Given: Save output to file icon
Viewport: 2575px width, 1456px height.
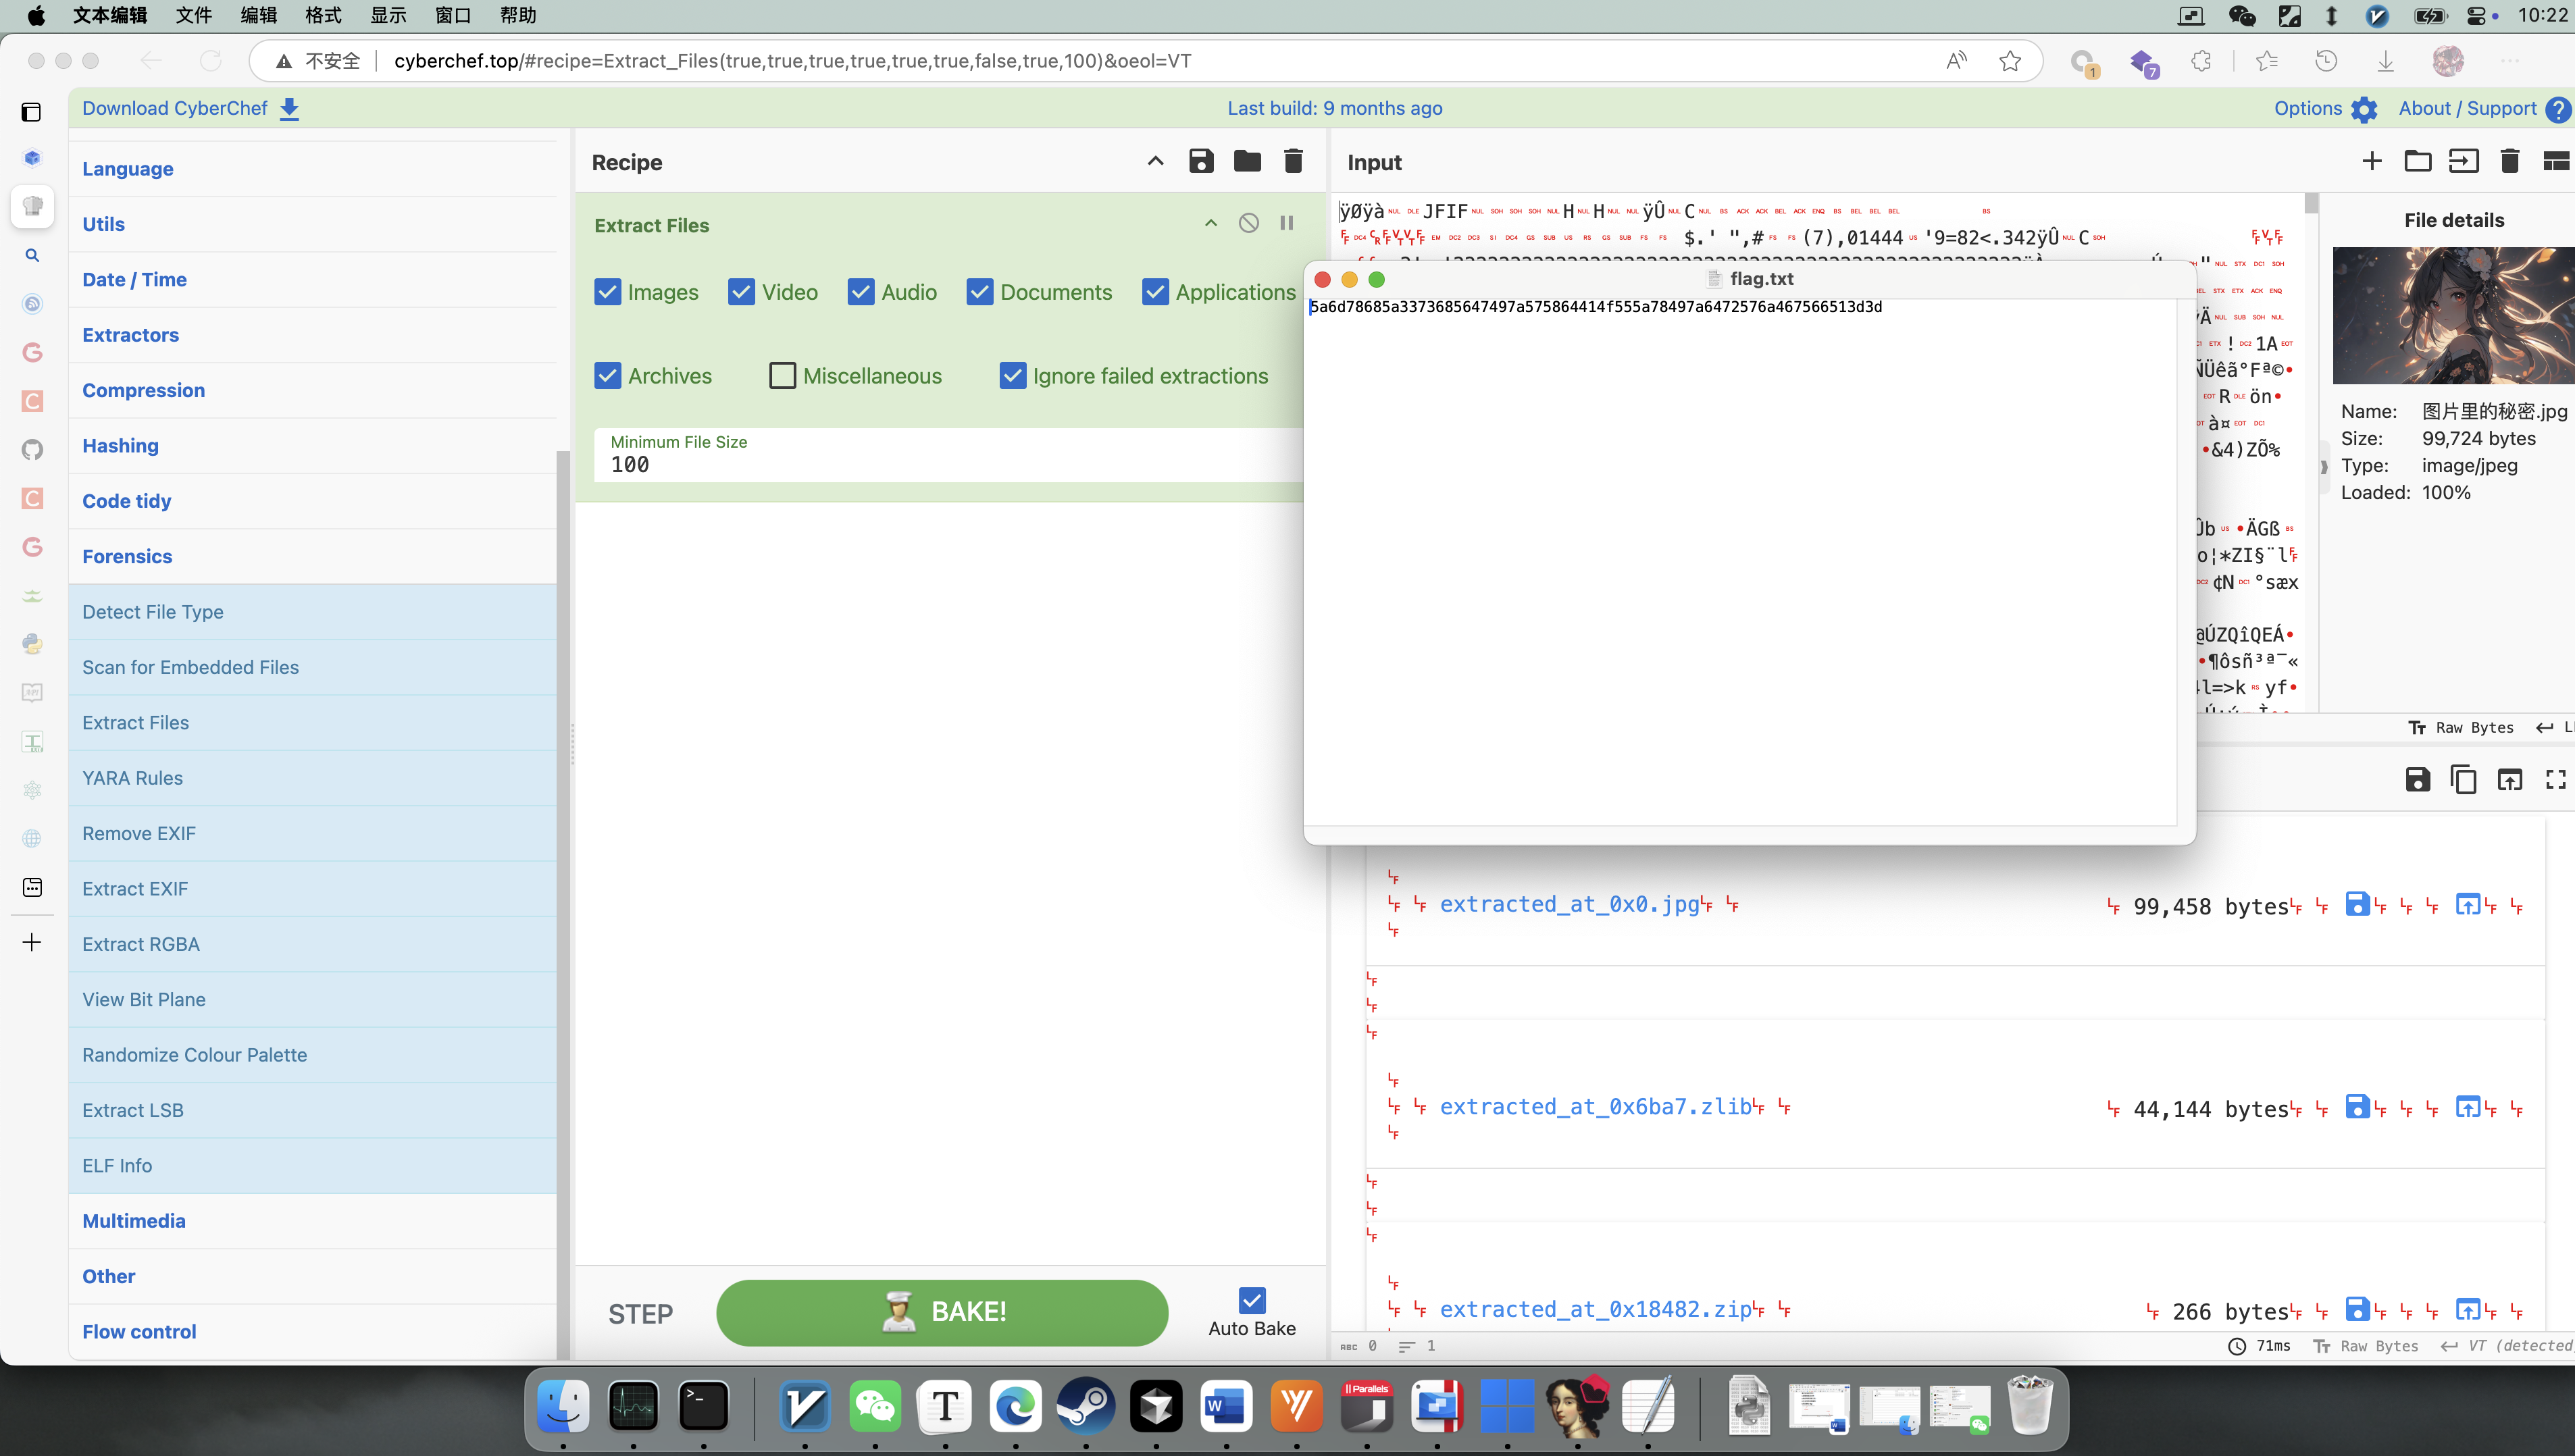Looking at the screenshot, I should coord(2418,780).
